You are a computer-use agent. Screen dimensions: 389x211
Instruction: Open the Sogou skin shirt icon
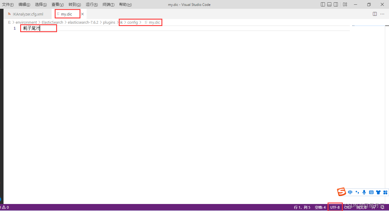(378, 192)
